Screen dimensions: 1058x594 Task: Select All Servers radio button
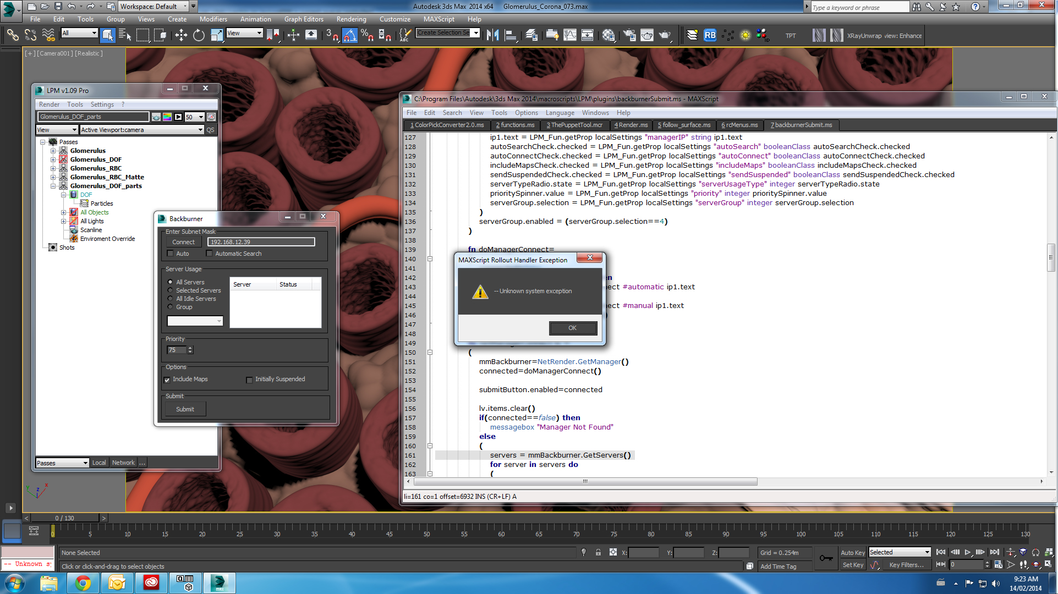(x=171, y=282)
